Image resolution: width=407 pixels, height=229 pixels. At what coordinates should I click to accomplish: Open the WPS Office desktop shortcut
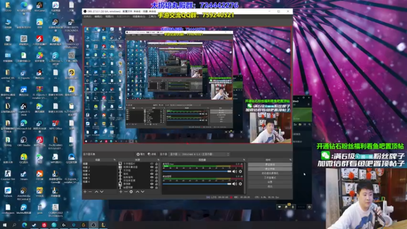(55, 125)
